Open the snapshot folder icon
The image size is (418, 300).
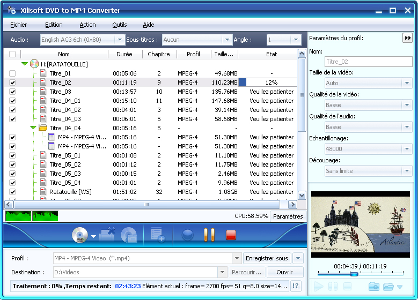pyautogui.click(x=388, y=287)
